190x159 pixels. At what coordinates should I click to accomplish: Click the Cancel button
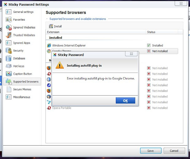pos(174,151)
